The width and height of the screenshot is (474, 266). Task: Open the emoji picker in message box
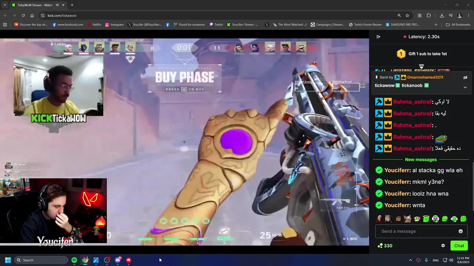[x=461, y=231]
